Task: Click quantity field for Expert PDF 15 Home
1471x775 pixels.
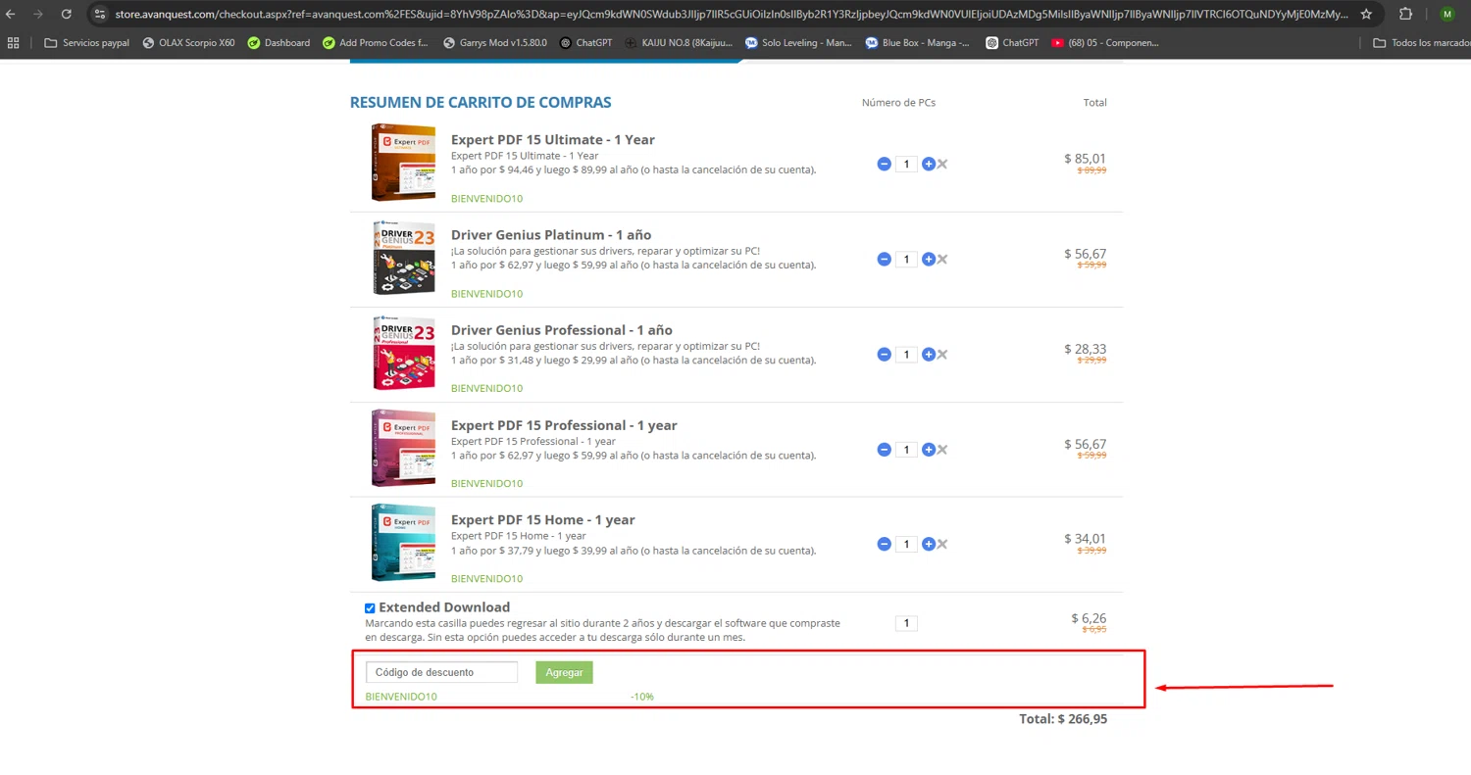Action: [906, 544]
